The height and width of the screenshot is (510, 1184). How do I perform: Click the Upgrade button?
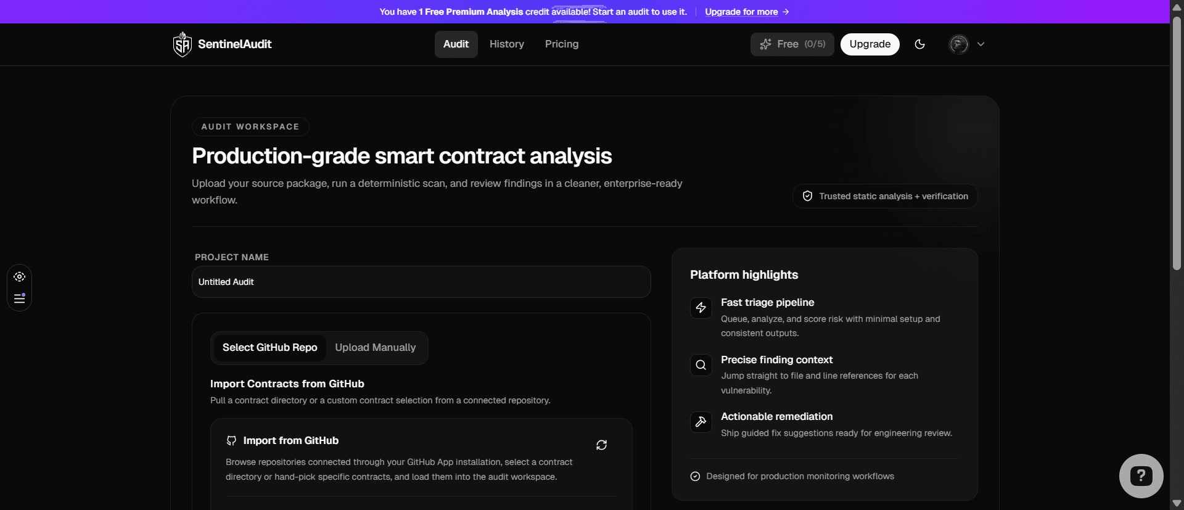pos(869,44)
